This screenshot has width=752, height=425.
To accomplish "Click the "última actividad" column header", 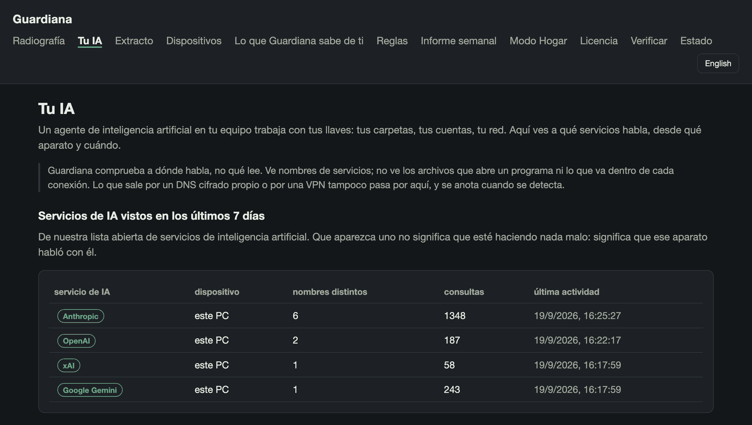I will coord(567,292).
